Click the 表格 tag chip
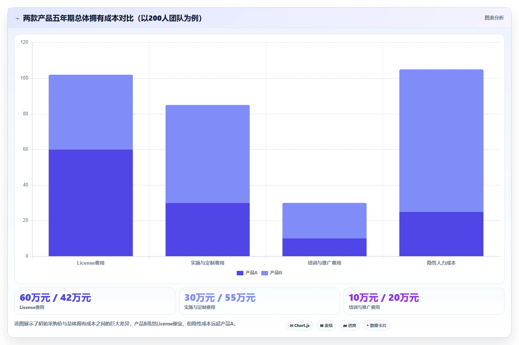Screen dimensions: 519x345 click(326, 325)
